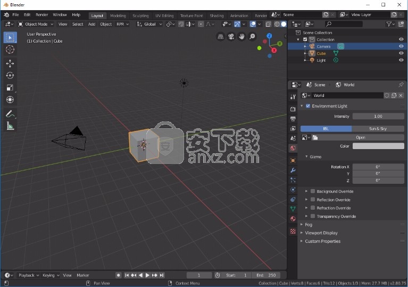Enable Reflection Override checkbox

pyautogui.click(x=313, y=200)
